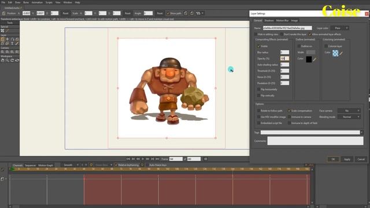Screen dimensions: 370x208
Task: Click the Reset button next to Angle
Action: (160, 13)
